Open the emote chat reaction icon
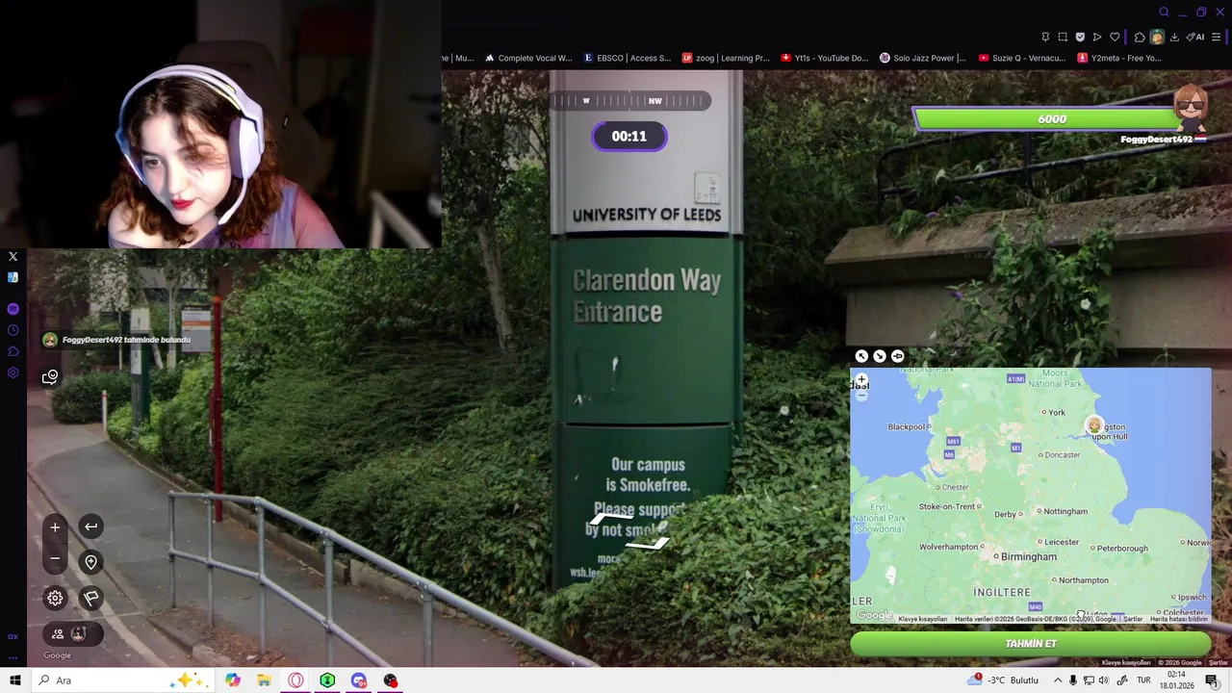The image size is (1232, 693). pos(50,376)
